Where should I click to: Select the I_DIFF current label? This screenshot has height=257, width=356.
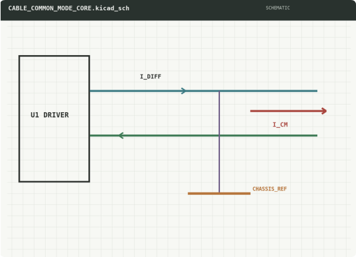(x=150, y=76)
